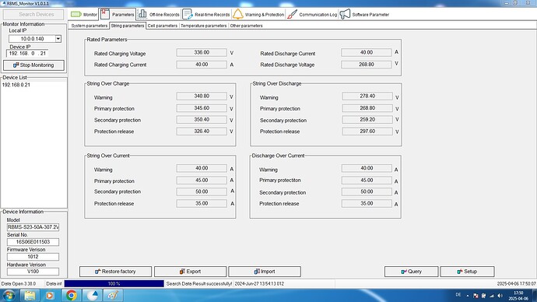
Task: Click String Over Discharge Primary protection field
Action: [x=367, y=108]
